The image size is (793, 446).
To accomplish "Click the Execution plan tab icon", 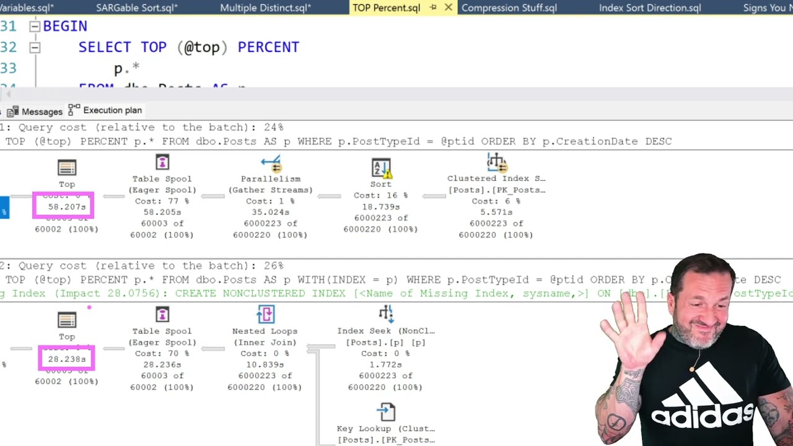I will pos(74,110).
